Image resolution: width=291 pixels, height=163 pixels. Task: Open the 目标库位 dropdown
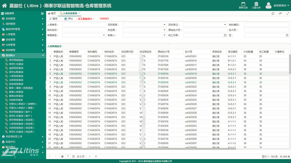coord(225,25)
